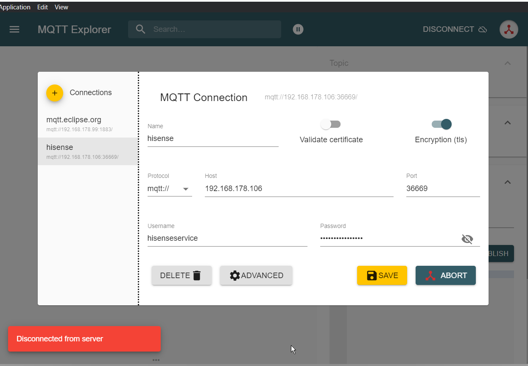Focus the Name input field
Image resolution: width=528 pixels, height=366 pixels.
(x=213, y=138)
